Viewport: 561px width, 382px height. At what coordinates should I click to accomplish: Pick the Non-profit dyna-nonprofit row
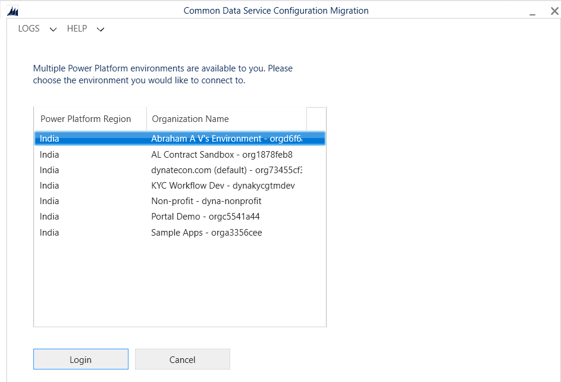click(x=206, y=201)
